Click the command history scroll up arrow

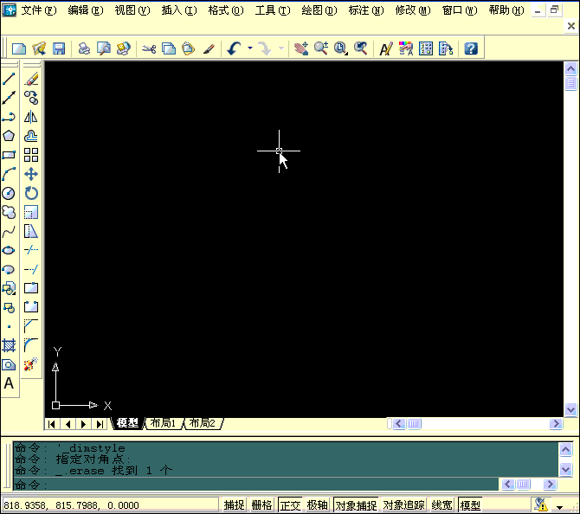point(566,450)
